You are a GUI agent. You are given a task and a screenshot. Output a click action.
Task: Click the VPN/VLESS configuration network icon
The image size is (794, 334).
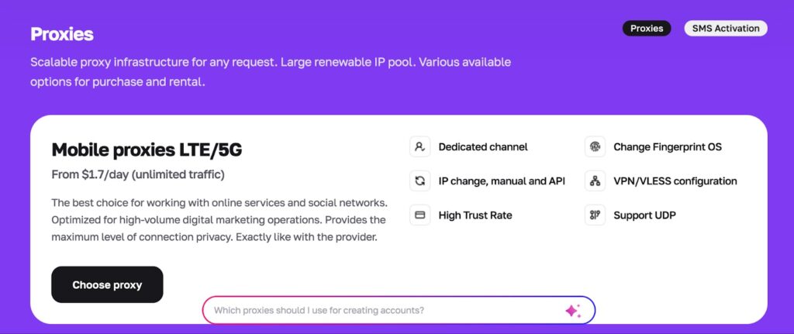point(595,181)
